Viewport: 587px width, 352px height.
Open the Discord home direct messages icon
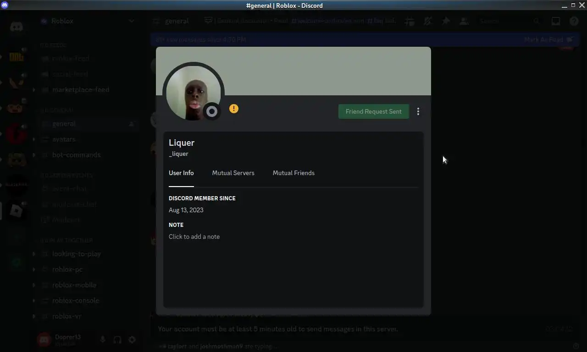coord(17,26)
